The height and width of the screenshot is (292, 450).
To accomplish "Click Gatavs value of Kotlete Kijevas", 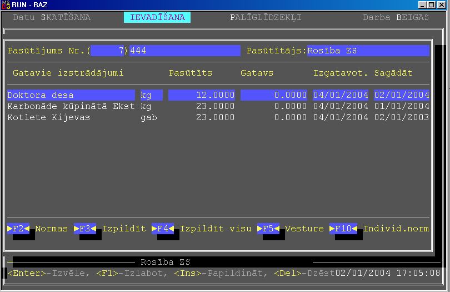I will click(x=291, y=117).
